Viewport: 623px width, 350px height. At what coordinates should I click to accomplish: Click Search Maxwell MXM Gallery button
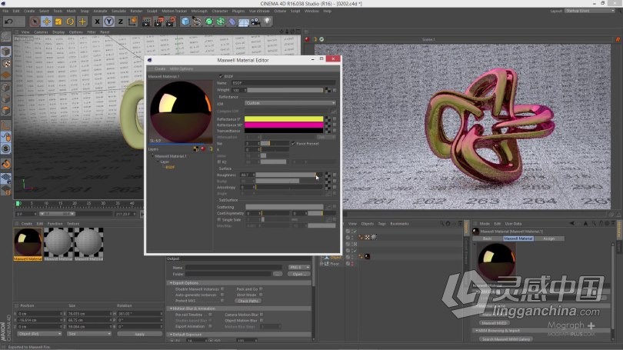(x=506, y=339)
